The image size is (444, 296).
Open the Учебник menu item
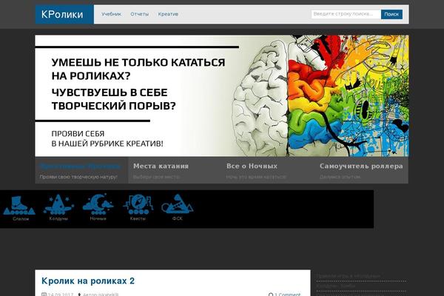point(111,14)
